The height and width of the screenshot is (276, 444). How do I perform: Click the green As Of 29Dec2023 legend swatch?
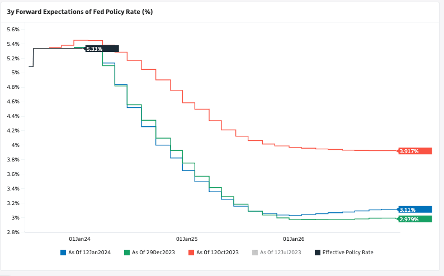pos(127,253)
